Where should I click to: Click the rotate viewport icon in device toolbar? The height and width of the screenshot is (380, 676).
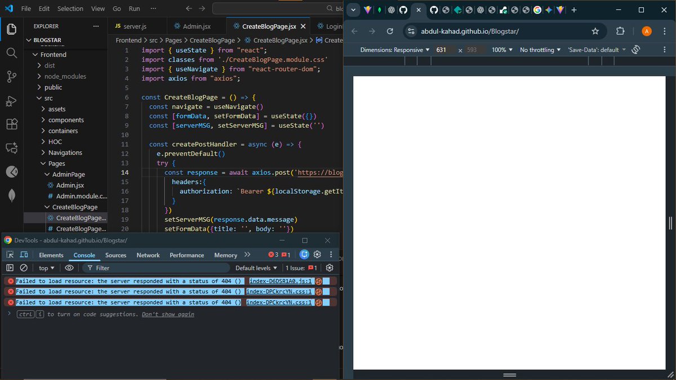pyautogui.click(x=635, y=50)
